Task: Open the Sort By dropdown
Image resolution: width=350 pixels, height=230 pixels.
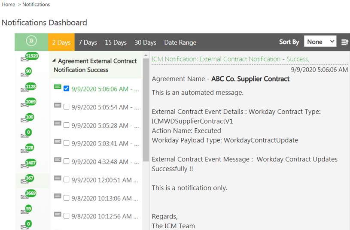Action: point(320,42)
